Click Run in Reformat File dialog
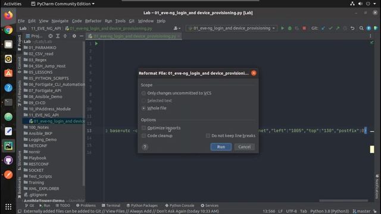Image resolution: width=381 pixels, height=214 pixels. coord(221,147)
